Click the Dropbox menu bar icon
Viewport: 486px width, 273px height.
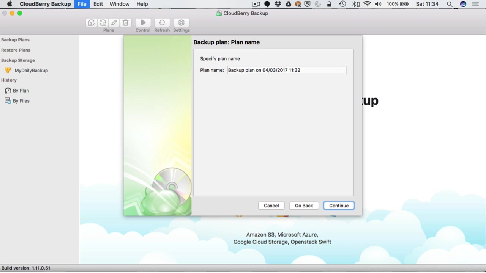pos(278,4)
